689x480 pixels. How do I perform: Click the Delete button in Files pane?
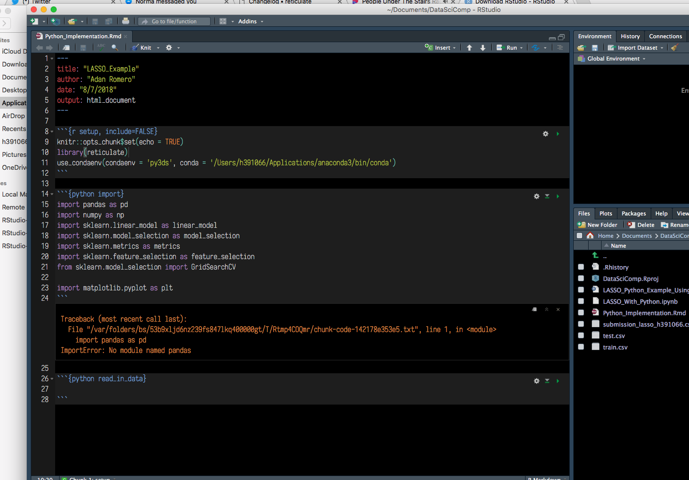coord(640,224)
